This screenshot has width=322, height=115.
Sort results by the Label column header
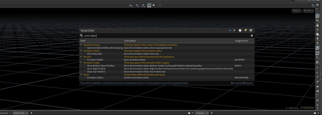coord(101,41)
